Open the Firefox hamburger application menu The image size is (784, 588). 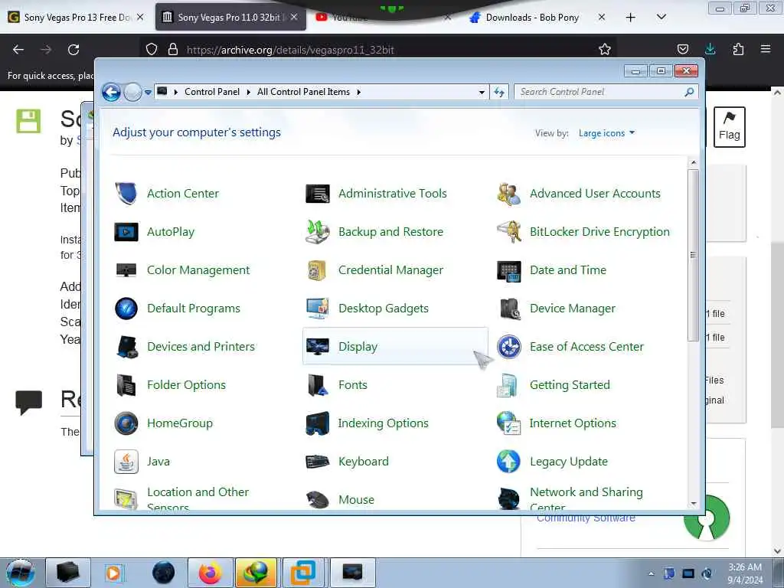pyautogui.click(x=765, y=49)
